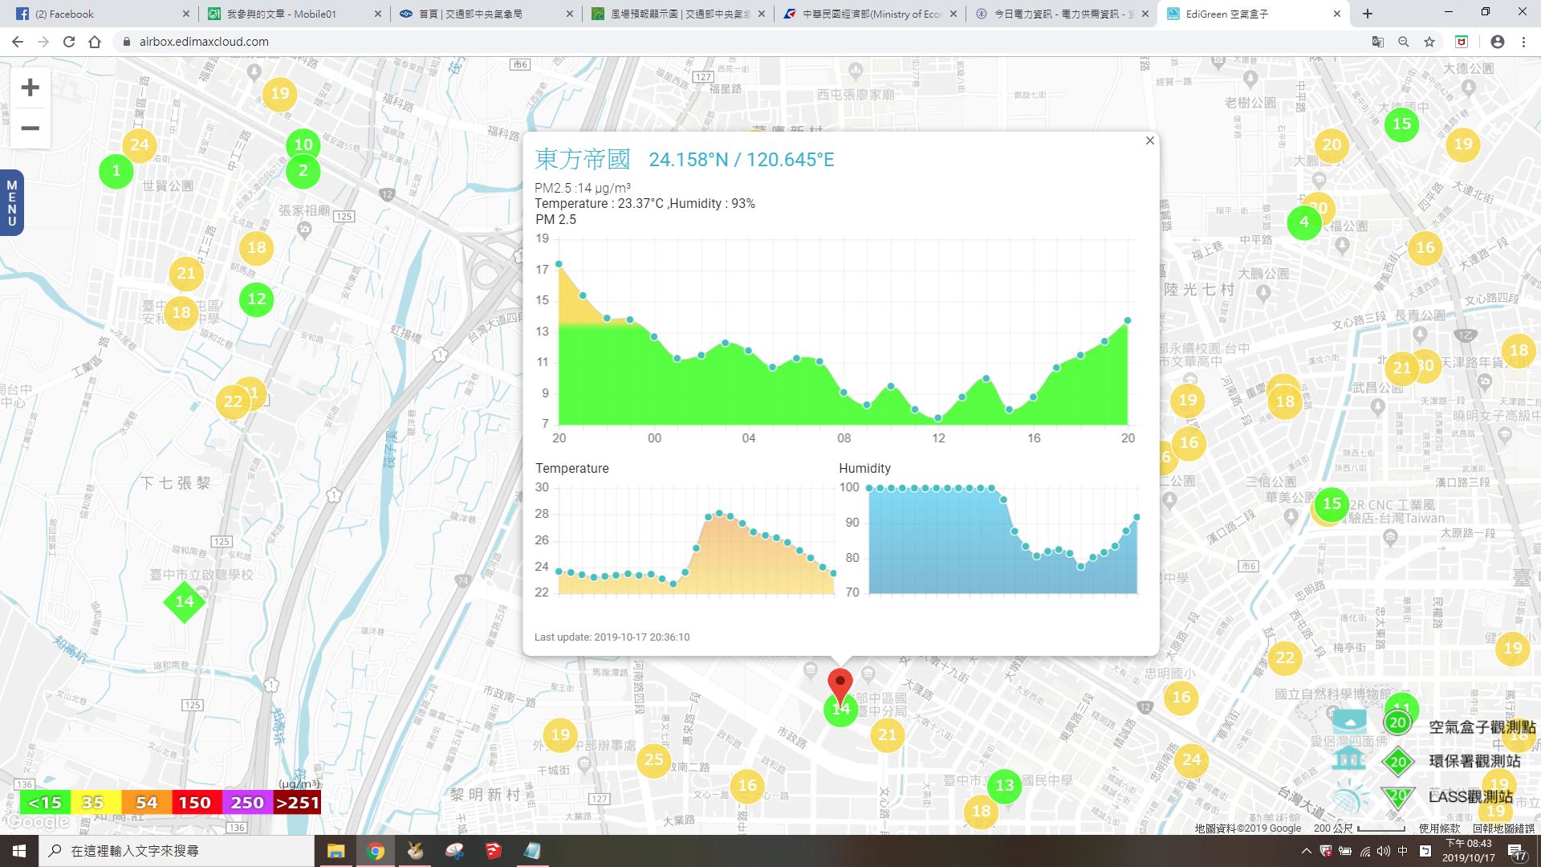Open the translate page icon
The height and width of the screenshot is (867, 1541).
(x=1378, y=42)
